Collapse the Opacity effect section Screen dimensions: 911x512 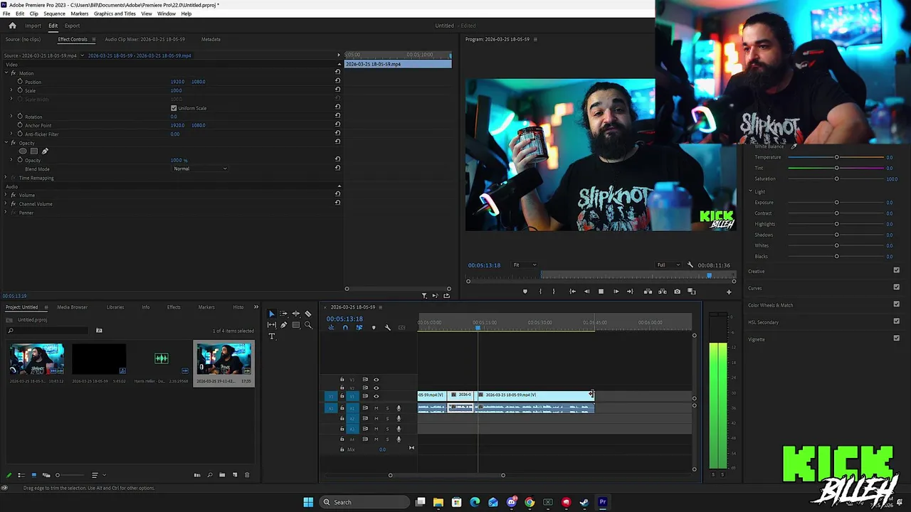coord(6,143)
